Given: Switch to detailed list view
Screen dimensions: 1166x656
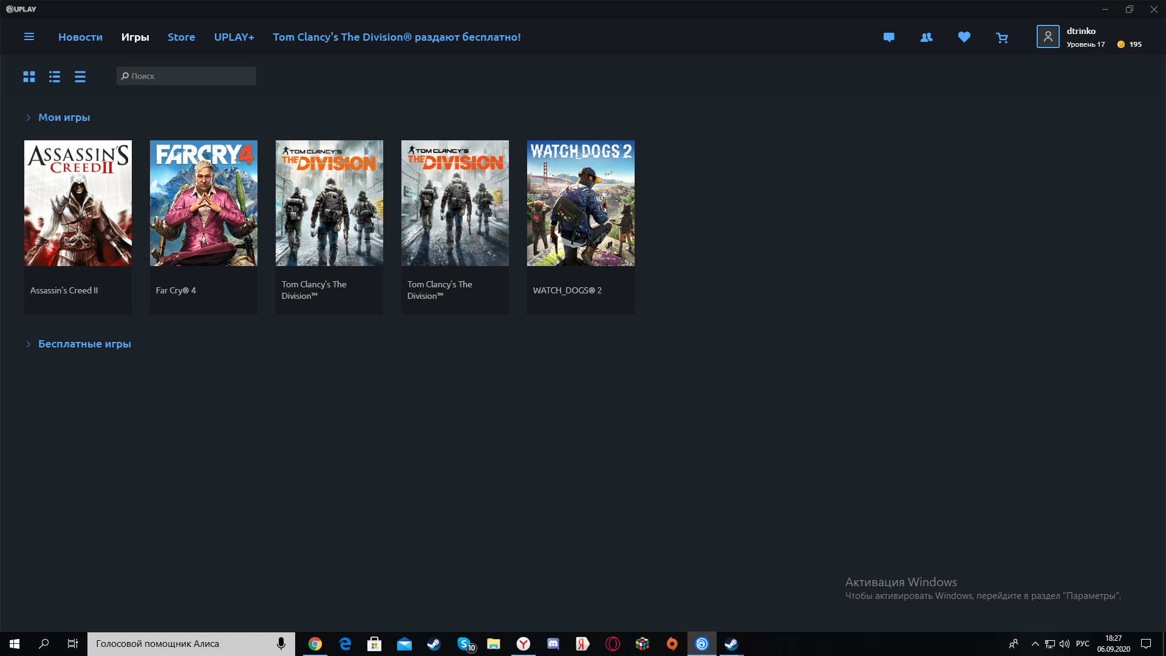Looking at the screenshot, I should click(x=55, y=77).
